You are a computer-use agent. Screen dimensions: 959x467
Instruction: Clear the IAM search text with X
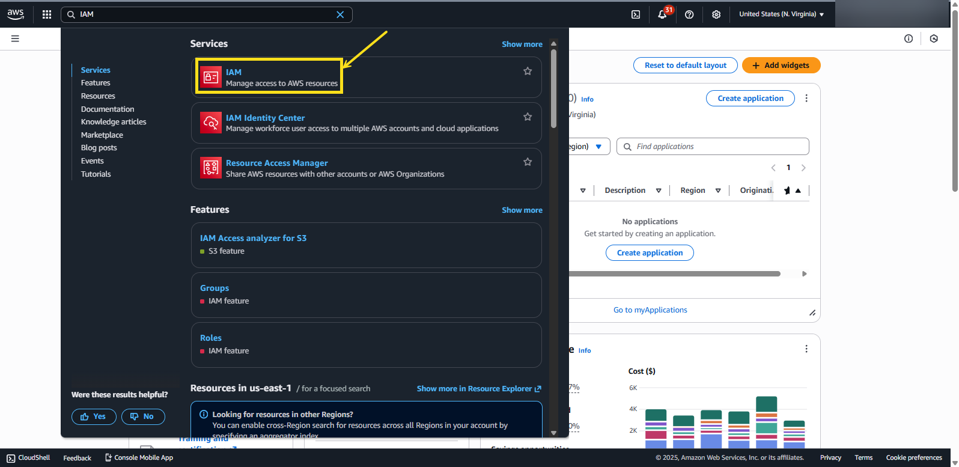[x=340, y=14]
